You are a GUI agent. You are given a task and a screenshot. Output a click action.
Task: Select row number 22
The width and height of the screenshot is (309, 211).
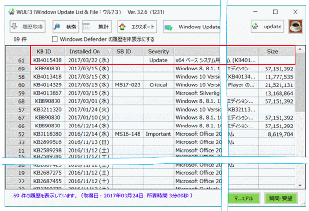[18, 181]
